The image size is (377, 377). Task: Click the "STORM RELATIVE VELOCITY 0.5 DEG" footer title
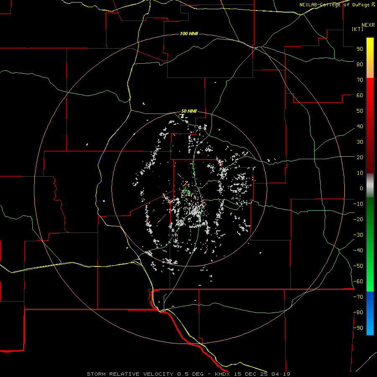[x=145, y=374]
